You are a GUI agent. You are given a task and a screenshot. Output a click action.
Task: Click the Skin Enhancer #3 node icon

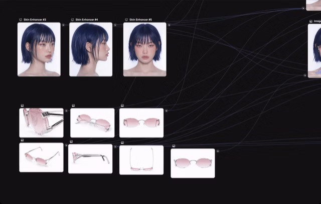pos(21,20)
